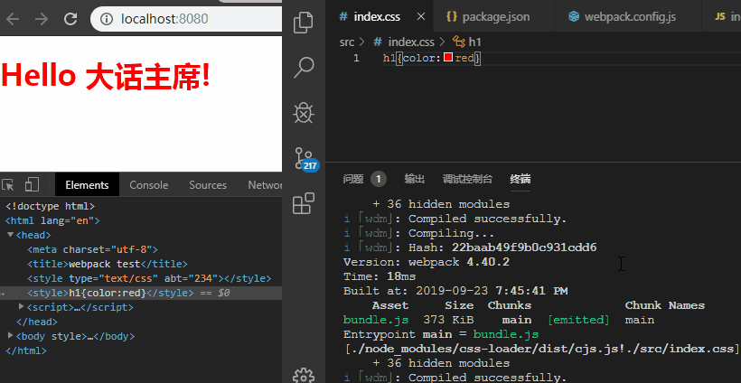Select the index.css editor tab
Screen dimensions: 741x383
point(378,17)
